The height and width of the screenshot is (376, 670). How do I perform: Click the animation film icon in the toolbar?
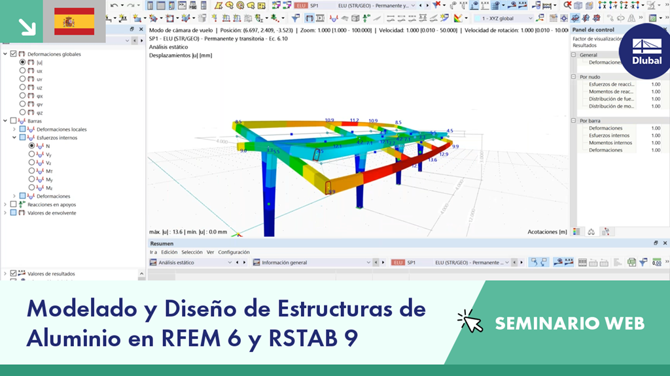[x=320, y=18]
